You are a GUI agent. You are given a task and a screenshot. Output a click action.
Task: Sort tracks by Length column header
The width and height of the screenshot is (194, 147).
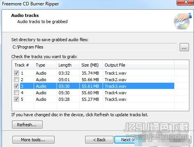point(68,65)
